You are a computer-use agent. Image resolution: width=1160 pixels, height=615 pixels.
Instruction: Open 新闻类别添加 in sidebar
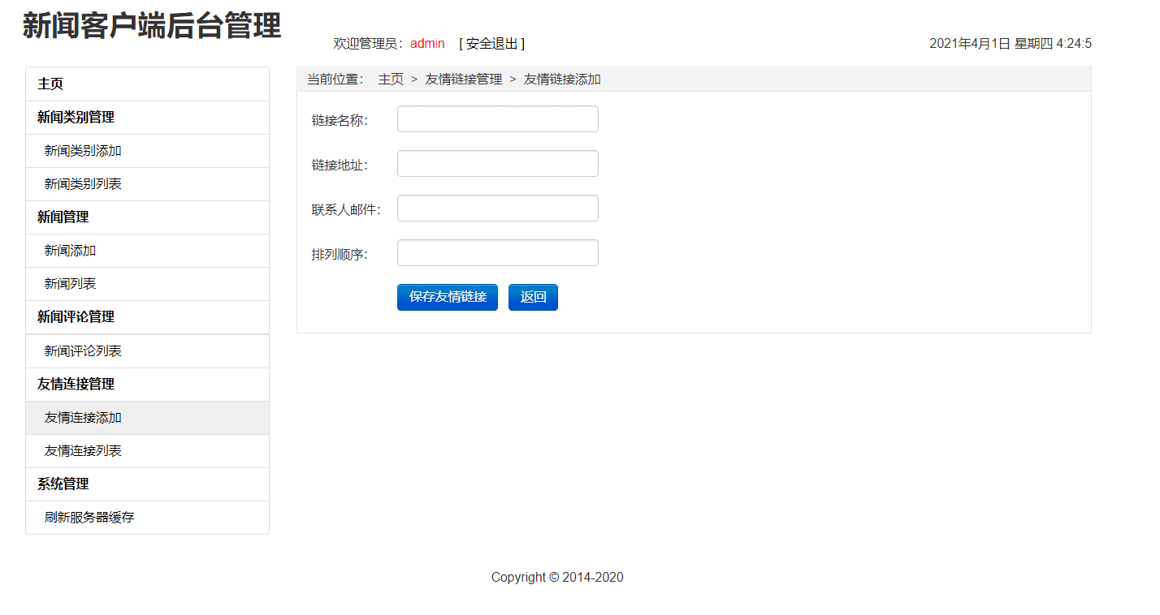coord(147,151)
